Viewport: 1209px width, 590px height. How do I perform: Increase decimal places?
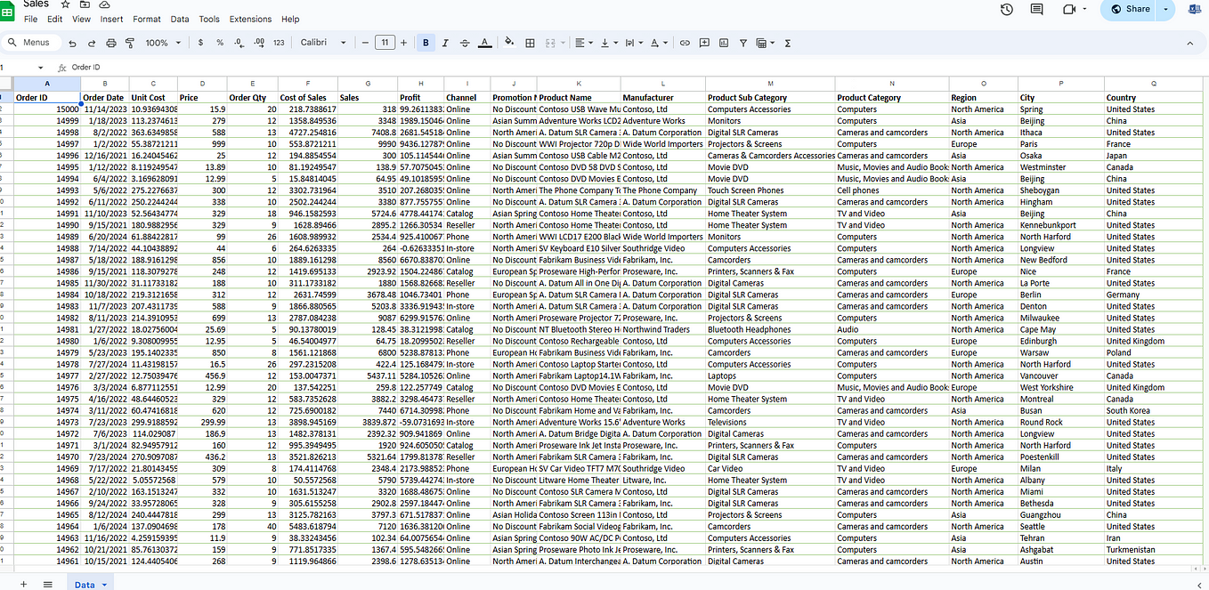pyautogui.click(x=258, y=43)
